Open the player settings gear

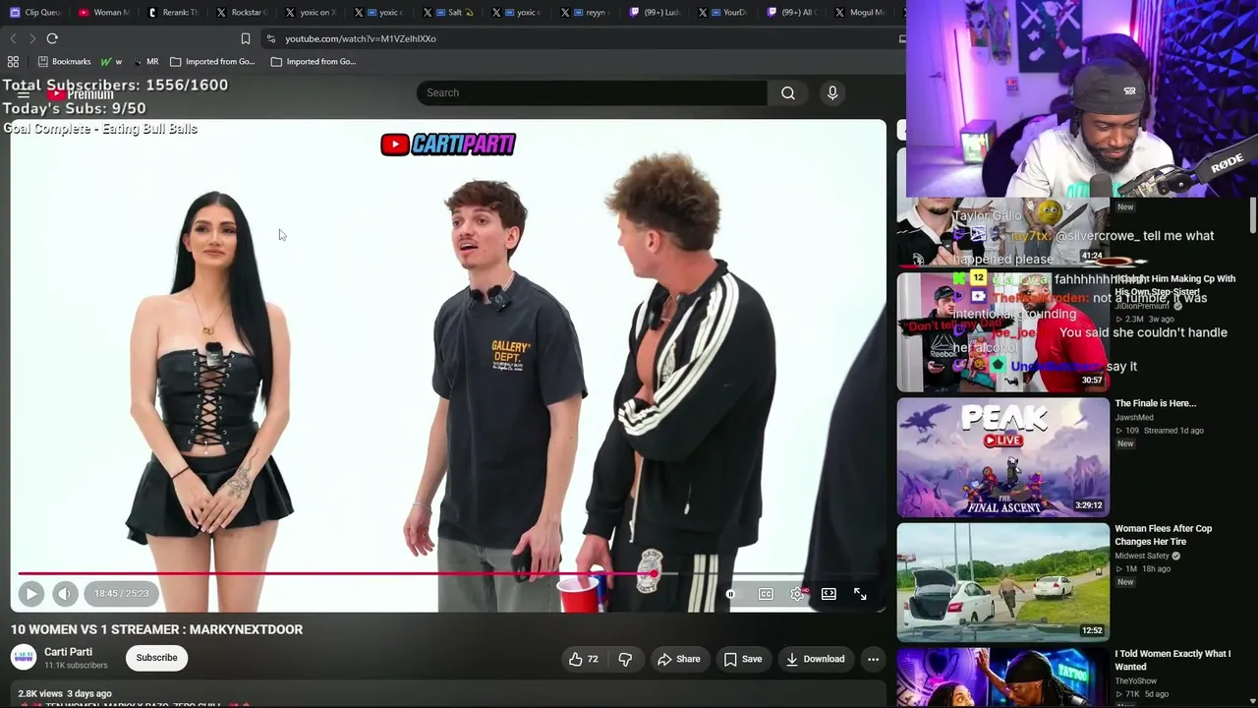797,594
